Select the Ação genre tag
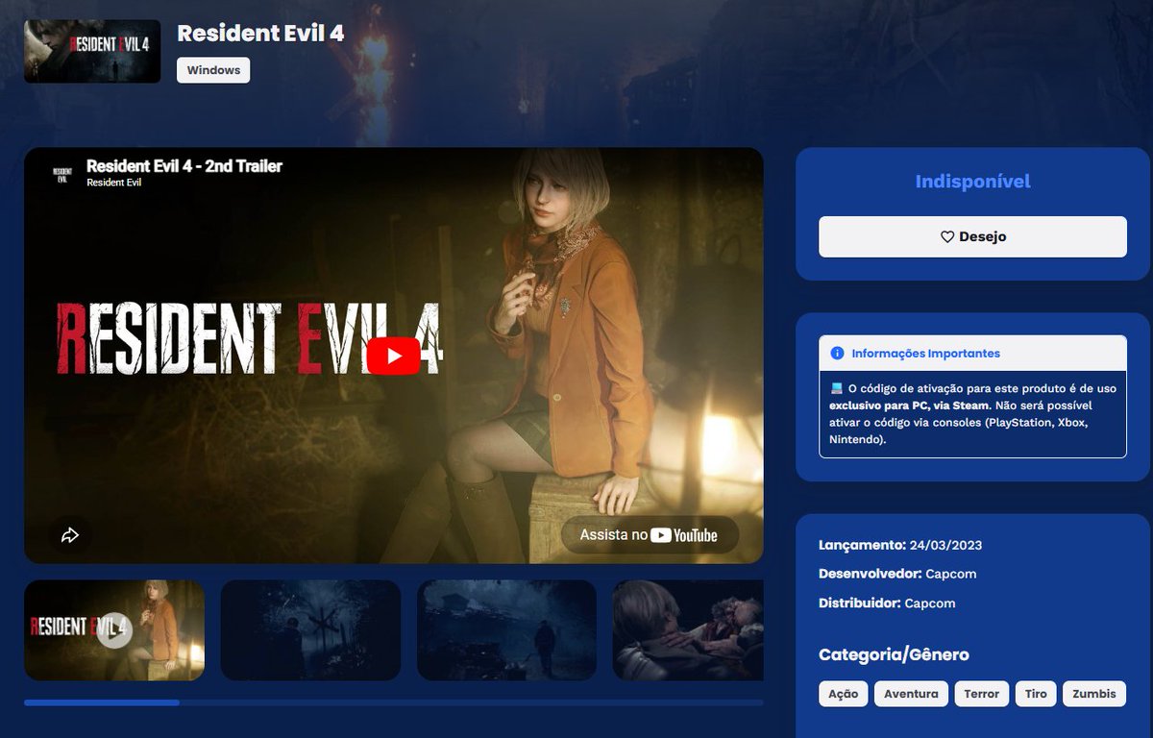The height and width of the screenshot is (738, 1153). coord(844,694)
